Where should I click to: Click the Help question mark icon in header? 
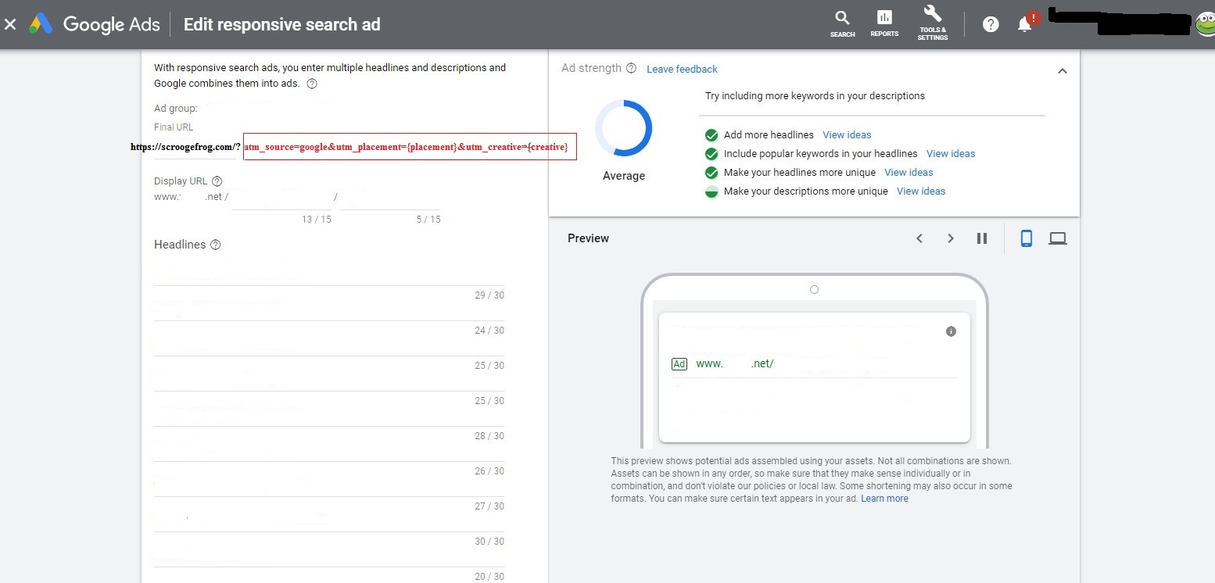pos(991,24)
